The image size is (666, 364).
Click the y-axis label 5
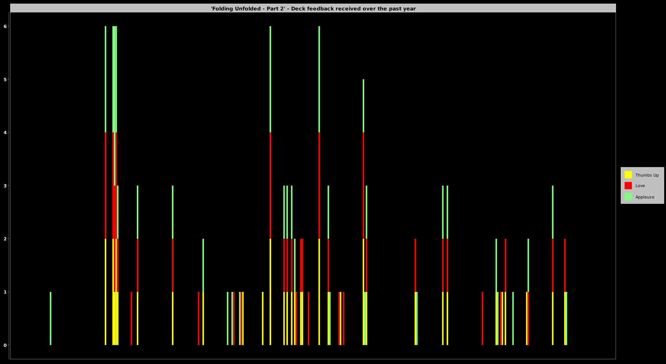tap(5, 79)
